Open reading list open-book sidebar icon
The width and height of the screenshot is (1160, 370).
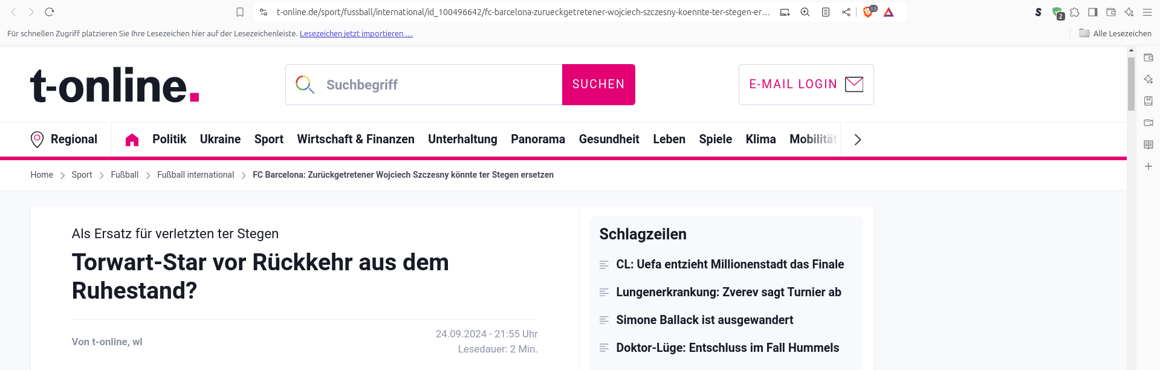(1149, 144)
